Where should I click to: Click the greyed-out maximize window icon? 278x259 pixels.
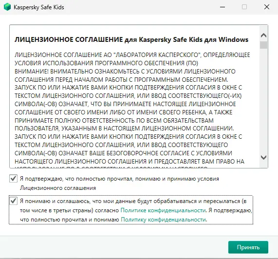click(x=244, y=7)
